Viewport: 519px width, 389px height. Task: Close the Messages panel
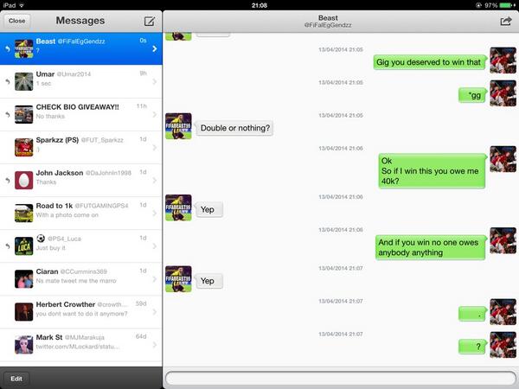click(x=17, y=21)
